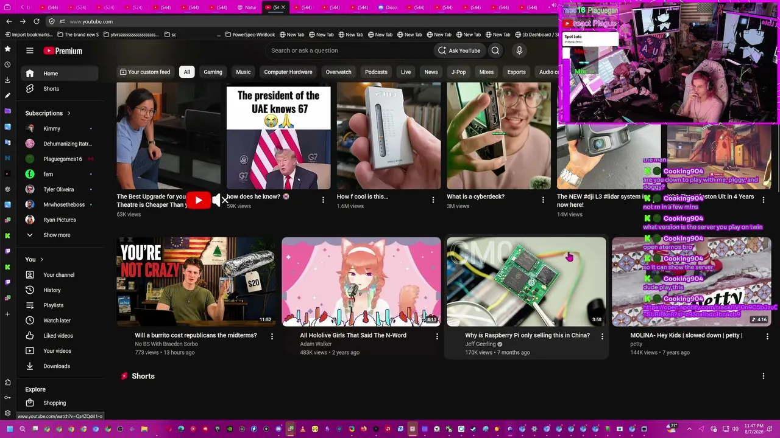Open the passwords key icon in browser sidebar

(7, 398)
